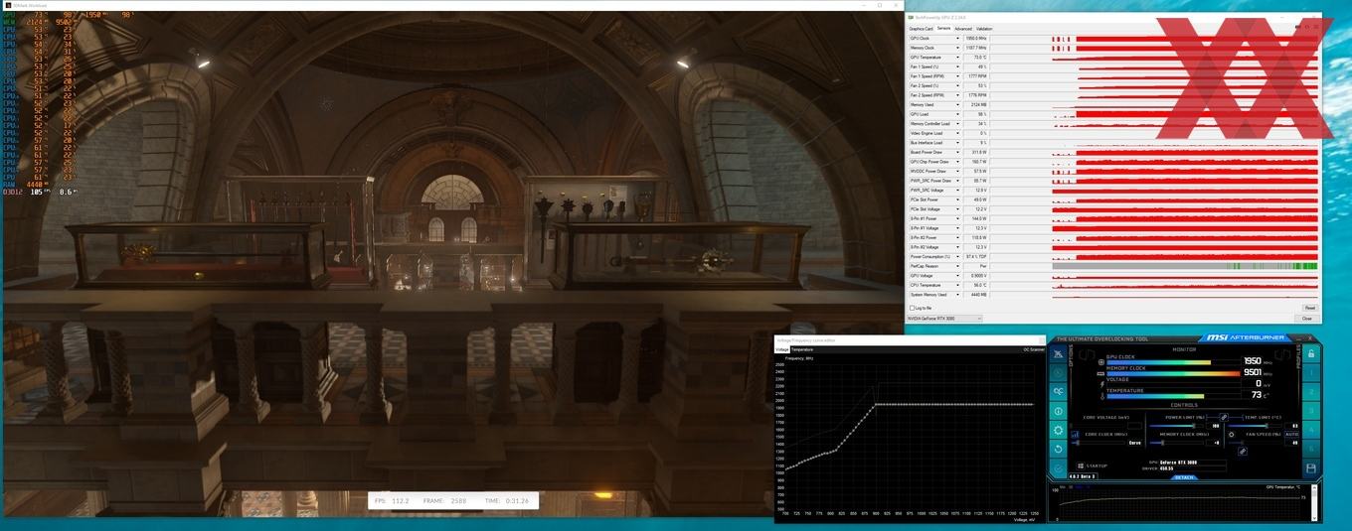
Task: Click the fan settings icon beside Fan Speed
Action: [x=1231, y=435]
